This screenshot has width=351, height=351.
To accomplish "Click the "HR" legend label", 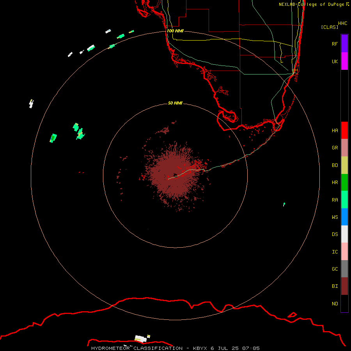I will click(335, 183).
